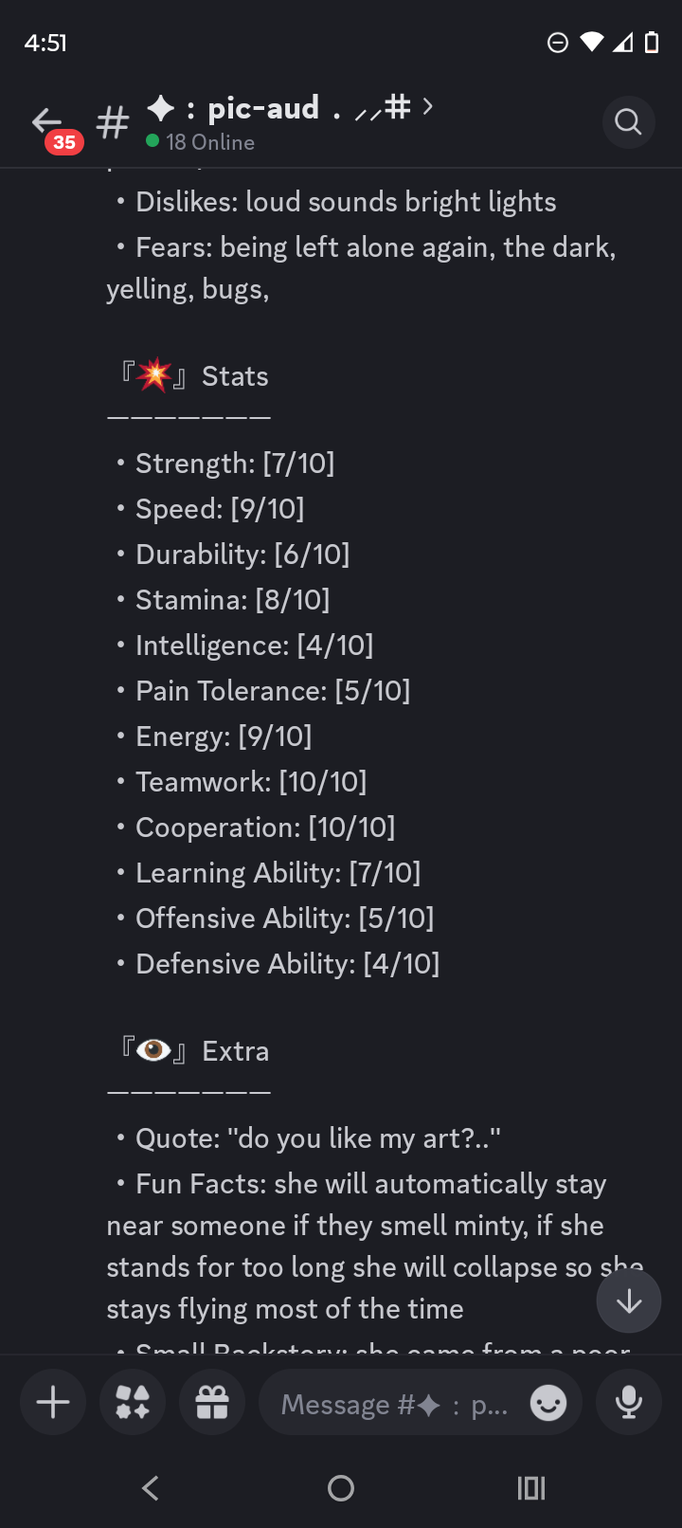Image resolution: width=682 pixels, height=1528 pixels.
Task: Open Android recent apps button
Action: point(531,1488)
